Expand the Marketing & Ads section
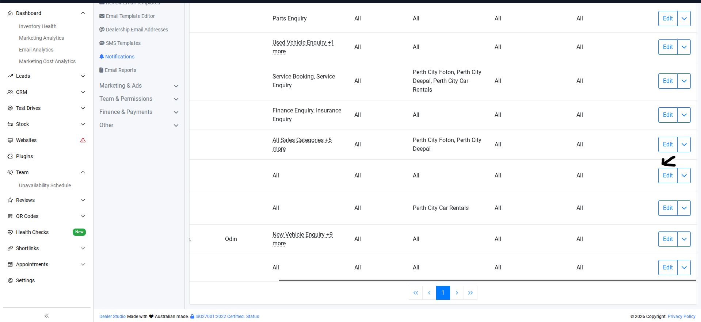Viewport: 701px width, 322px height. click(176, 86)
